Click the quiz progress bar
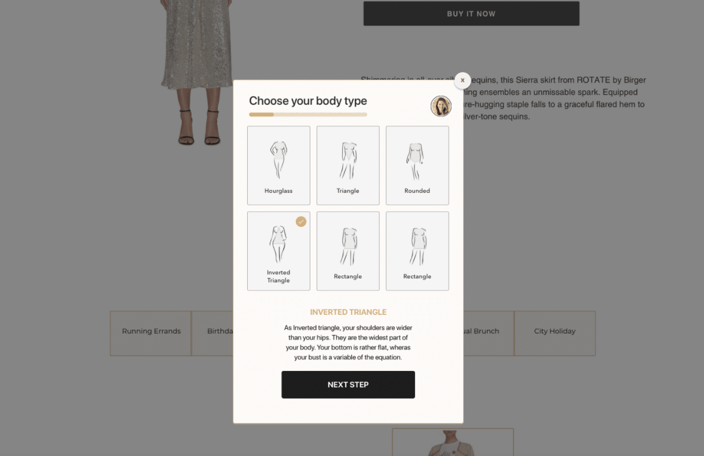704x456 pixels. point(308,115)
